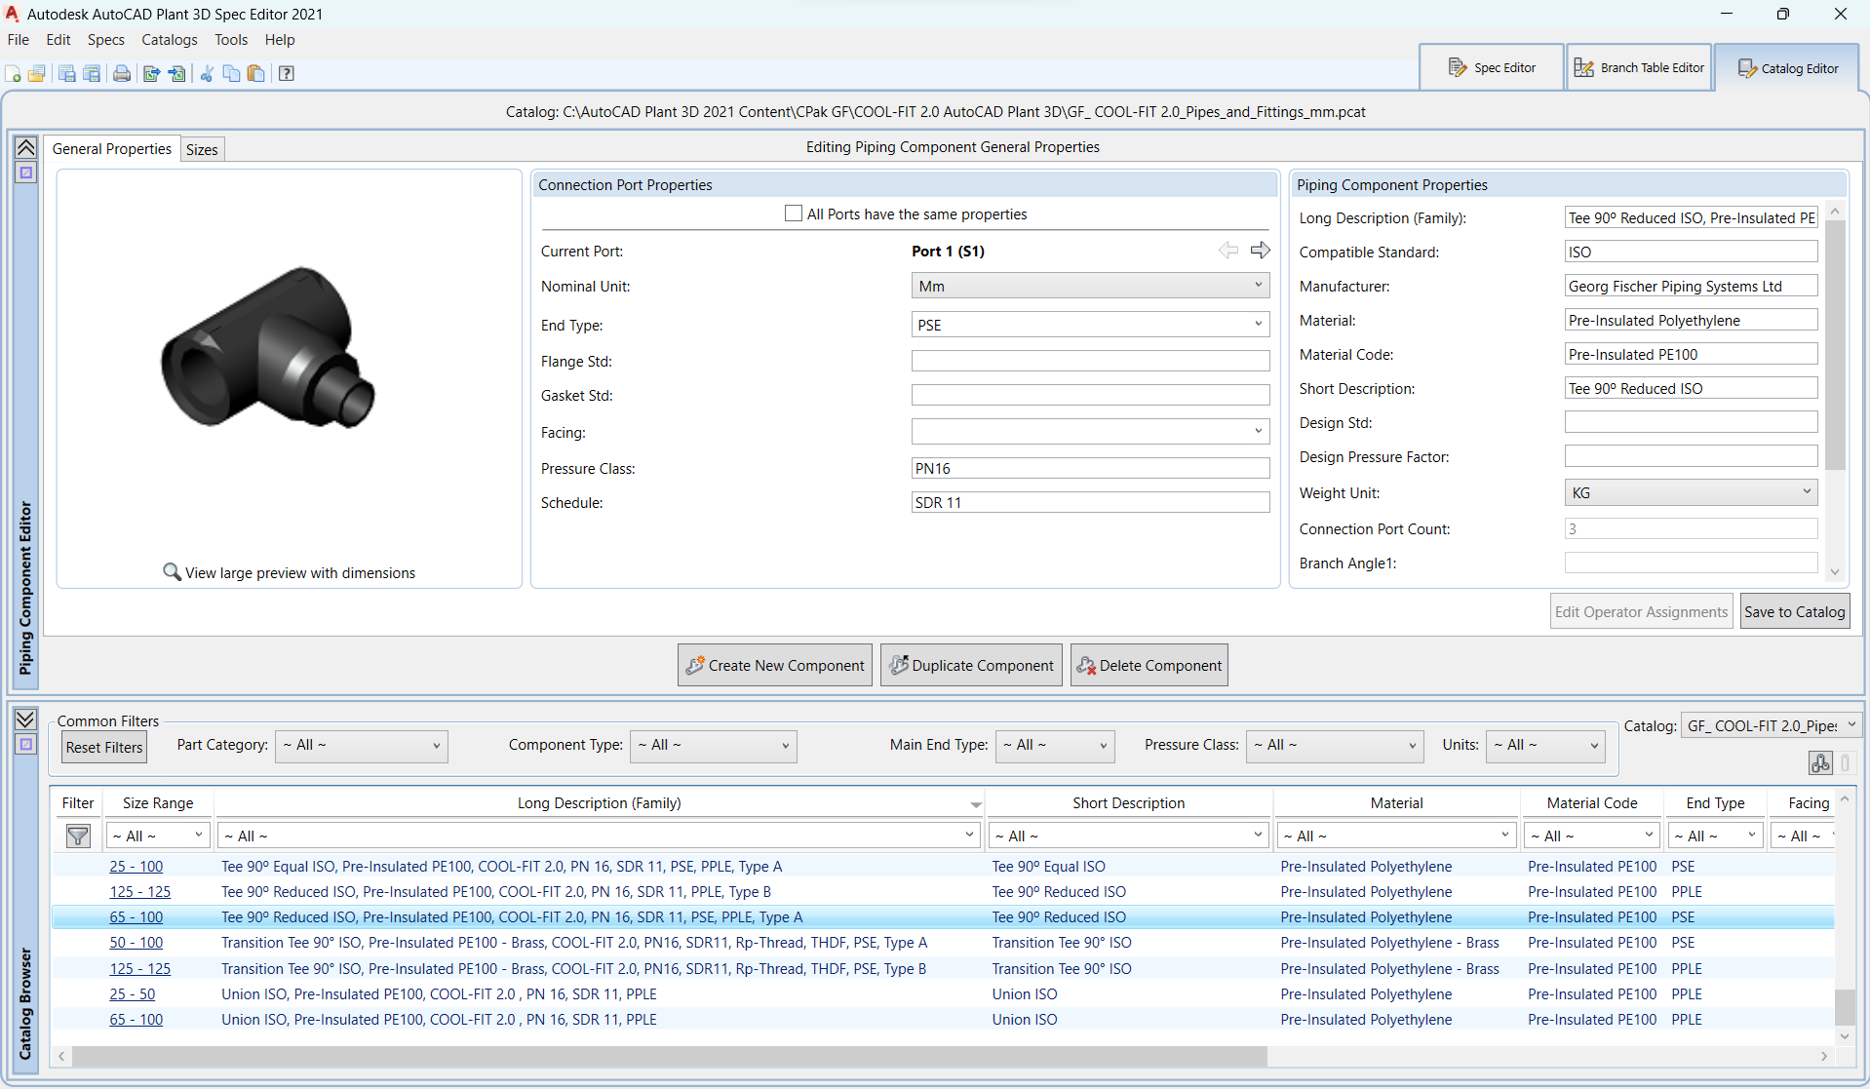The image size is (1870, 1089).
Task: Click Save to Catalog button
Action: coord(1794,612)
